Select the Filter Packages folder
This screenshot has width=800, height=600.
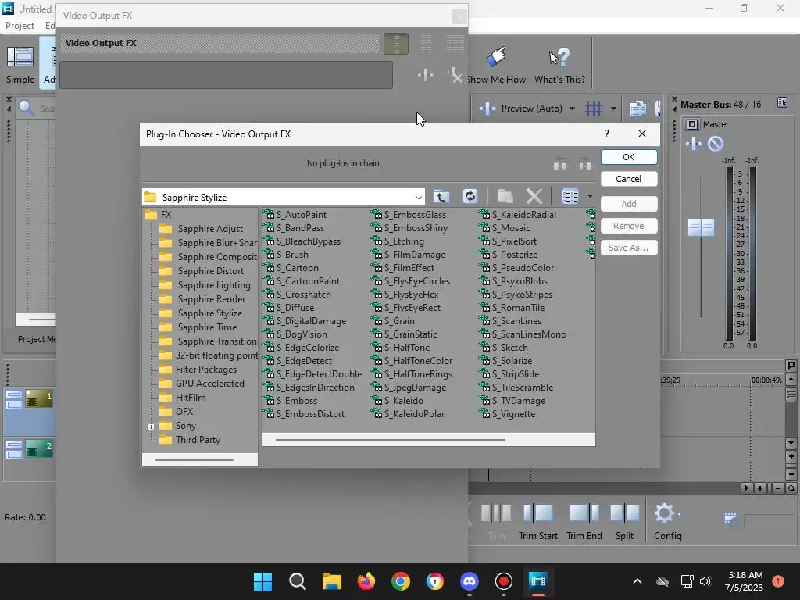pos(206,370)
